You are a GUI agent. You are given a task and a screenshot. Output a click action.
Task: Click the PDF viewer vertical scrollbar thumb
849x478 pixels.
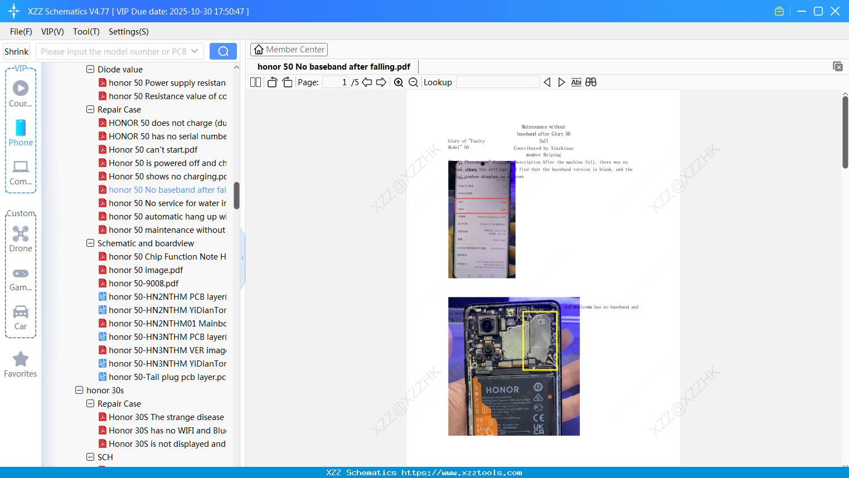[845, 132]
